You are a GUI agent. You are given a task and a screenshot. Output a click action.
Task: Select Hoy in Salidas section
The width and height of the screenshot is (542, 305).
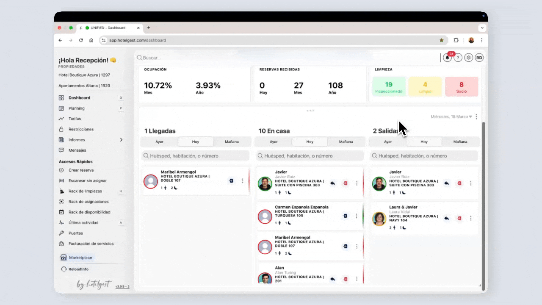(424, 142)
